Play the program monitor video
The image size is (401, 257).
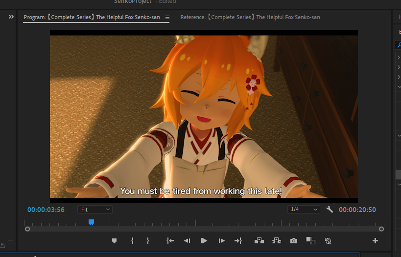coord(204,241)
